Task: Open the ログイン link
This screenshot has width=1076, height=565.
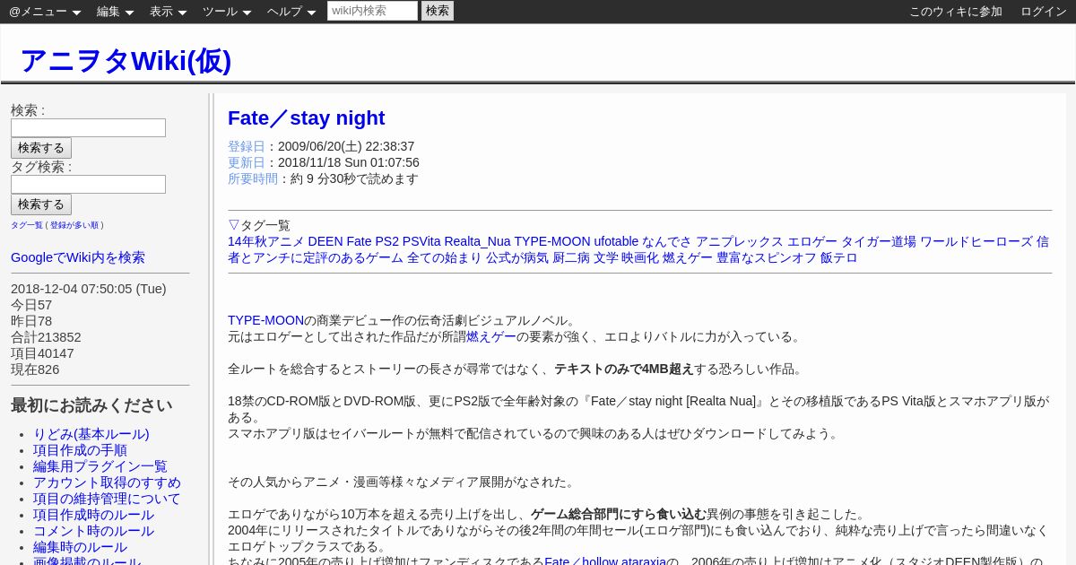Action: click(1044, 12)
